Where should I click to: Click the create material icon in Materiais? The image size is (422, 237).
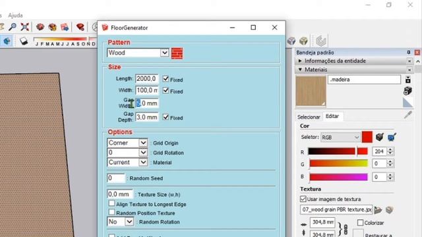(407, 91)
